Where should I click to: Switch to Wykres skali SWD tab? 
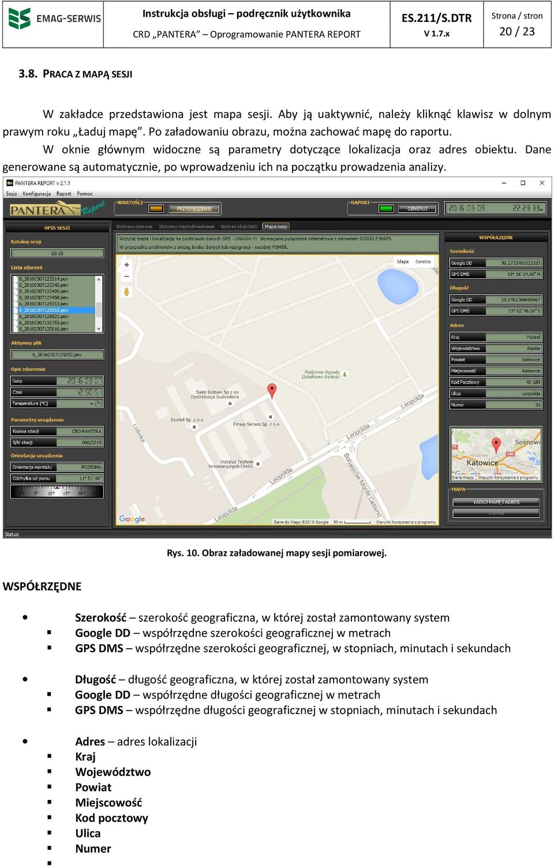[x=239, y=227]
